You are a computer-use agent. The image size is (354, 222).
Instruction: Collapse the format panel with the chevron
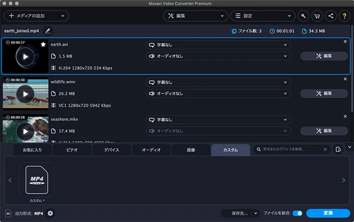pyautogui.click(x=349, y=147)
